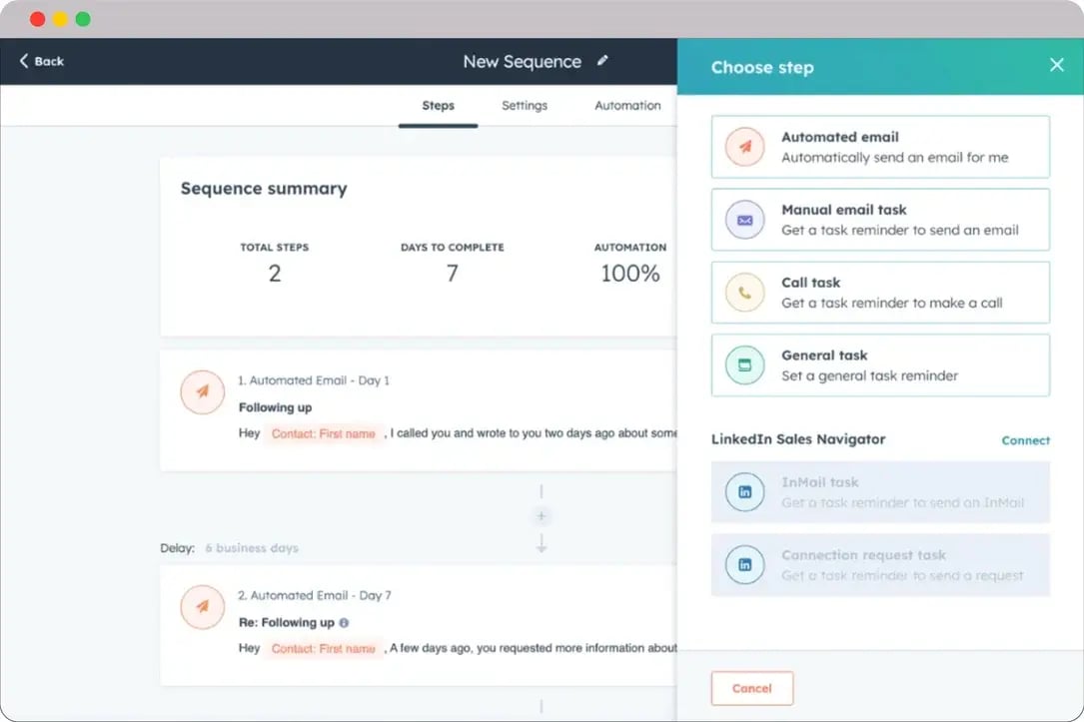Click the pencil to rename New Sequence

coord(602,61)
